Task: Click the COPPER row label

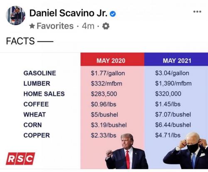Action: click(x=37, y=135)
